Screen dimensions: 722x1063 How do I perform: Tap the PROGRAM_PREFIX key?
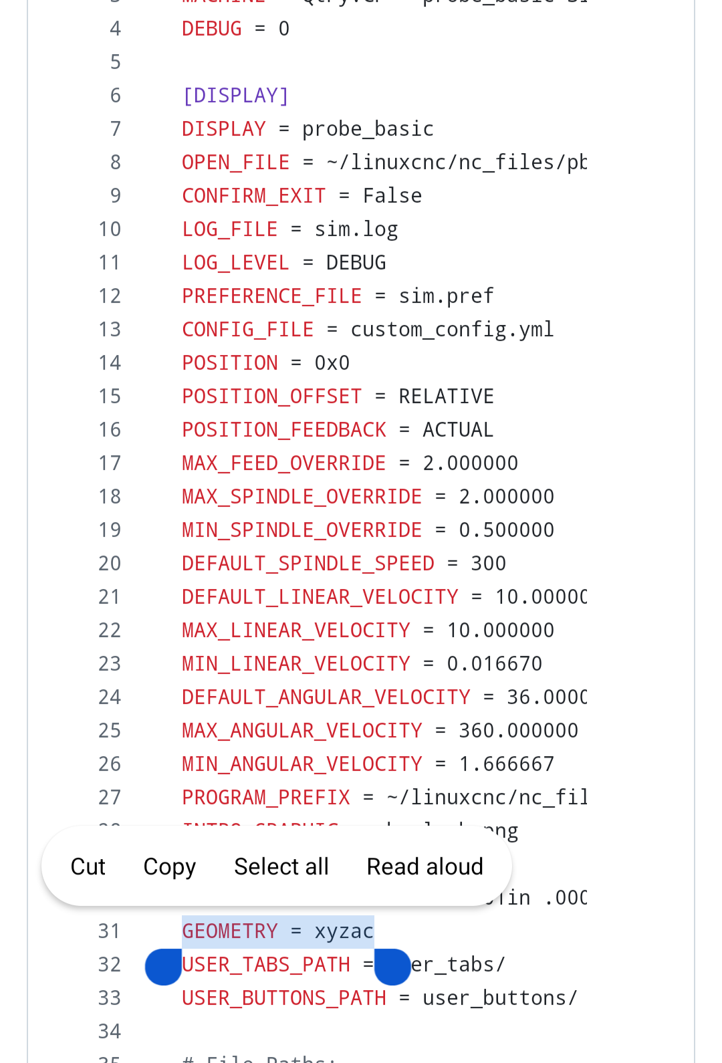[265, 798]
